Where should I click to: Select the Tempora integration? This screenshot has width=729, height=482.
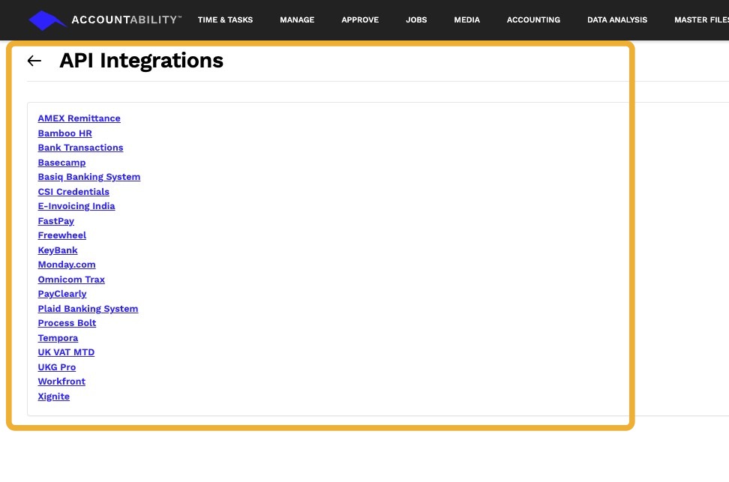[x=58, y=338]
